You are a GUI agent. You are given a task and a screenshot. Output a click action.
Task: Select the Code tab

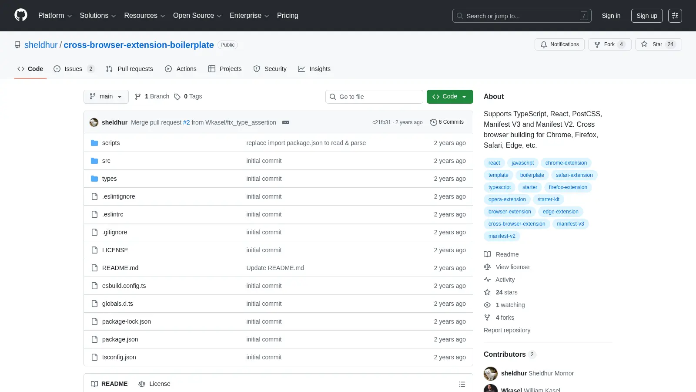(30, 69)
